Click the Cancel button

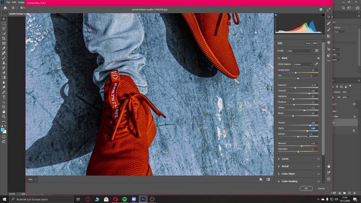(x=321, y=188)
